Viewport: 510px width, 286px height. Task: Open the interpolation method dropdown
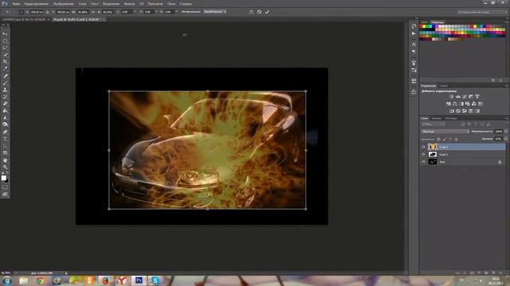[x=214, y=12]
